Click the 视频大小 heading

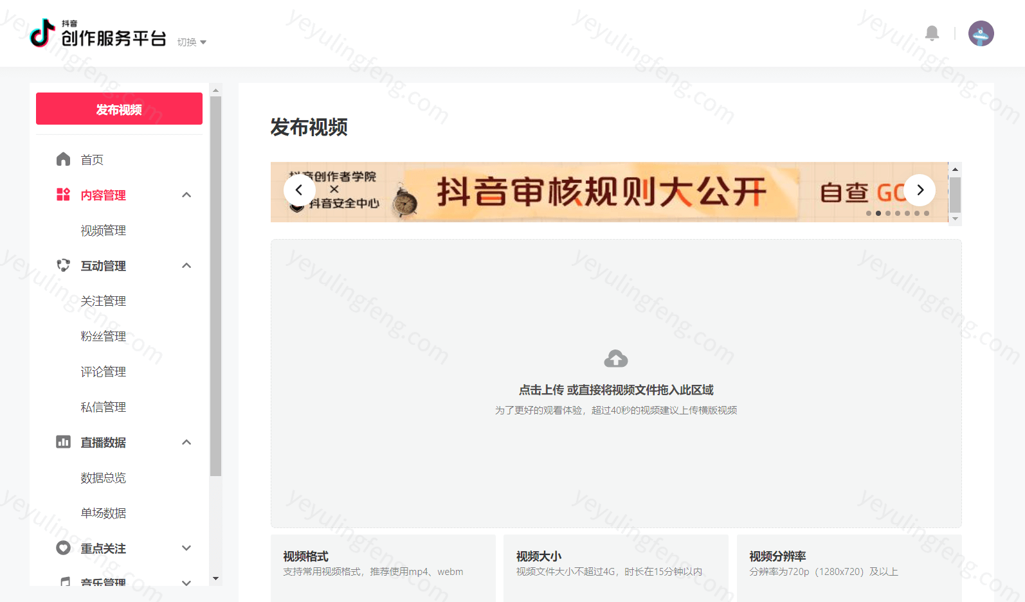(x=539, y=556)
